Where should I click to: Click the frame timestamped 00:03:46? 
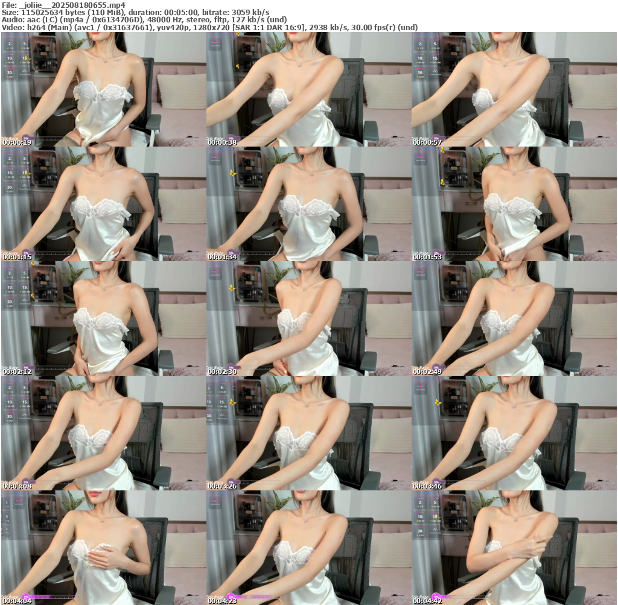point(514,433)
